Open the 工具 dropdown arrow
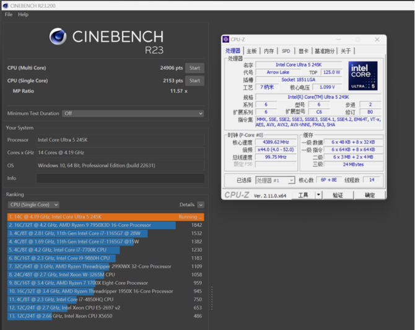Viewport: 415px width, 330px height. click(318, 195)
